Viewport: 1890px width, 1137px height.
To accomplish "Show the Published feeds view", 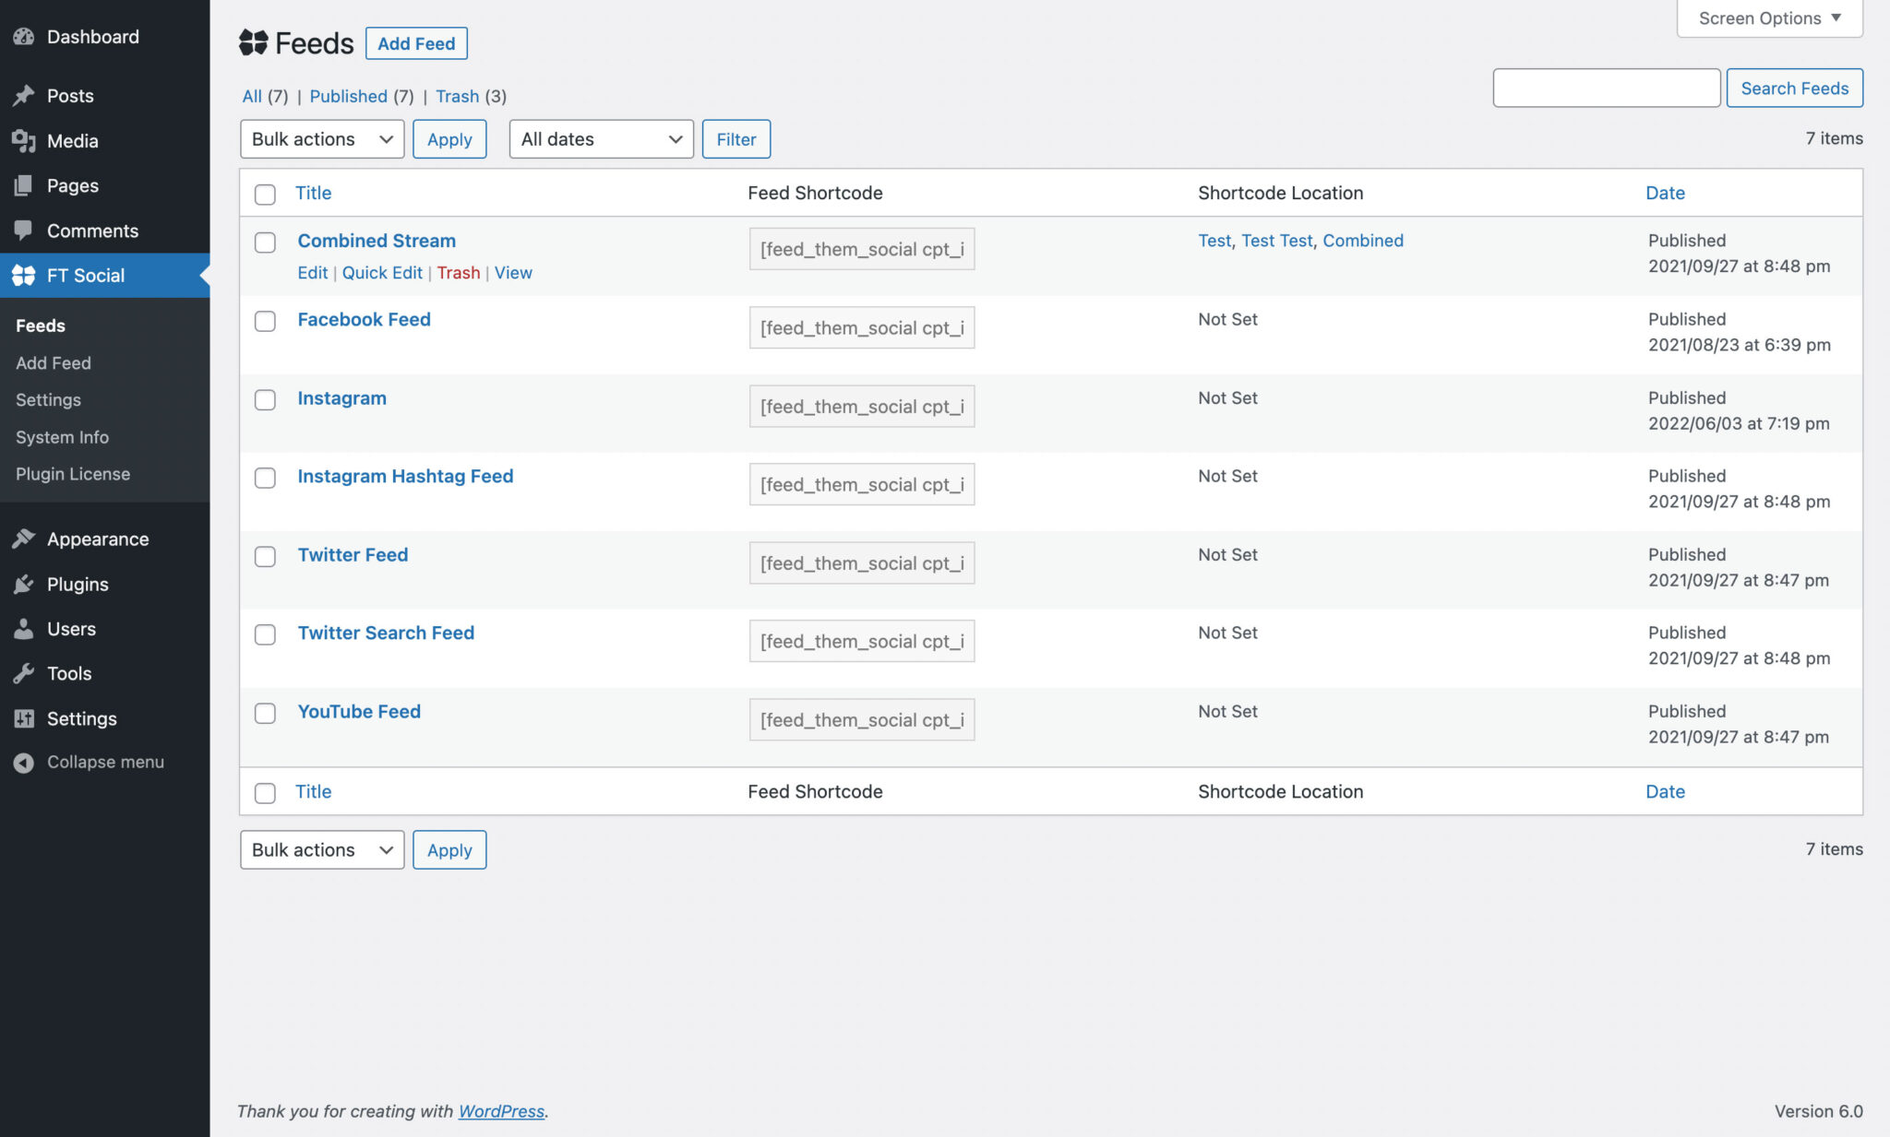I will click(348, 96).
